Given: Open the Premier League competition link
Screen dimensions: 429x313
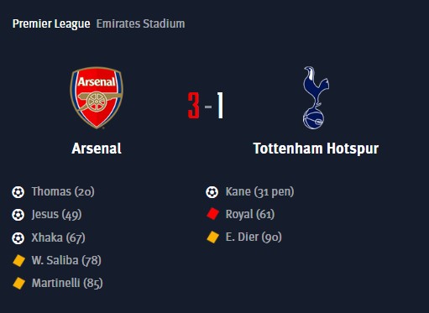Looking at the screenshot, I should (x=51, y=23).
